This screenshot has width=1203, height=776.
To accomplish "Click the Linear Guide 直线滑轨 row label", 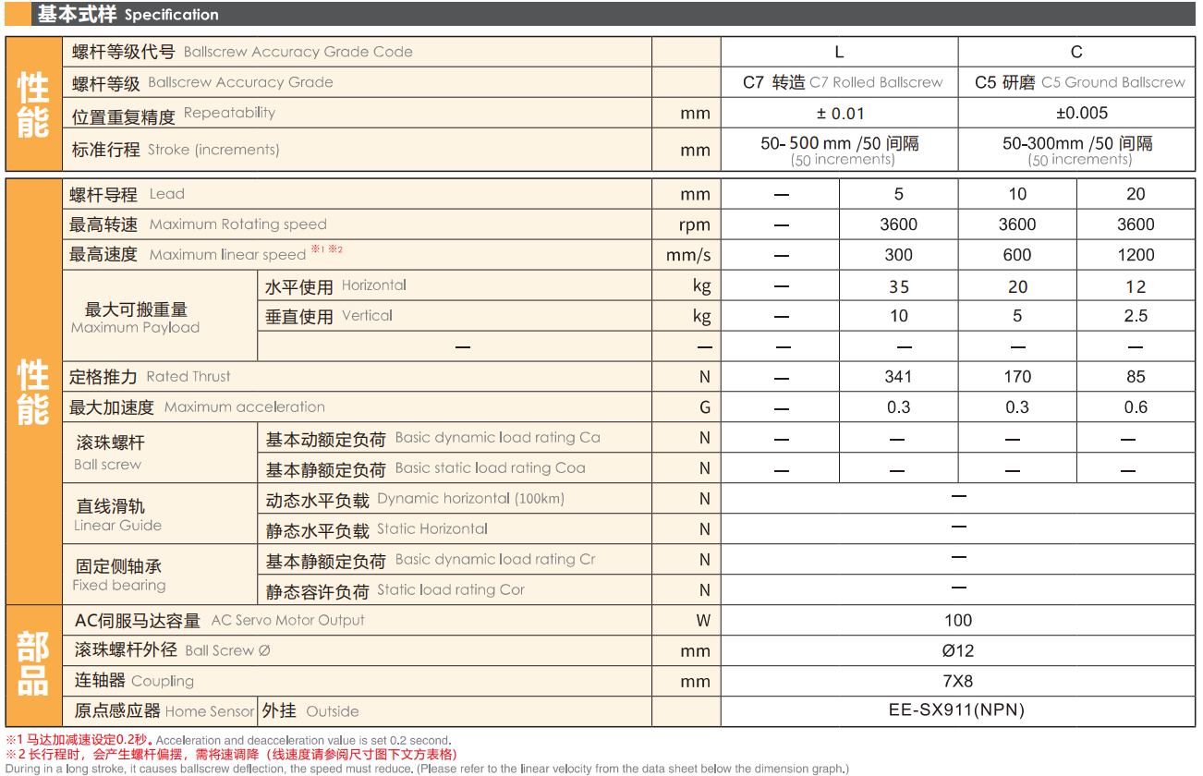I will (118, 515).
